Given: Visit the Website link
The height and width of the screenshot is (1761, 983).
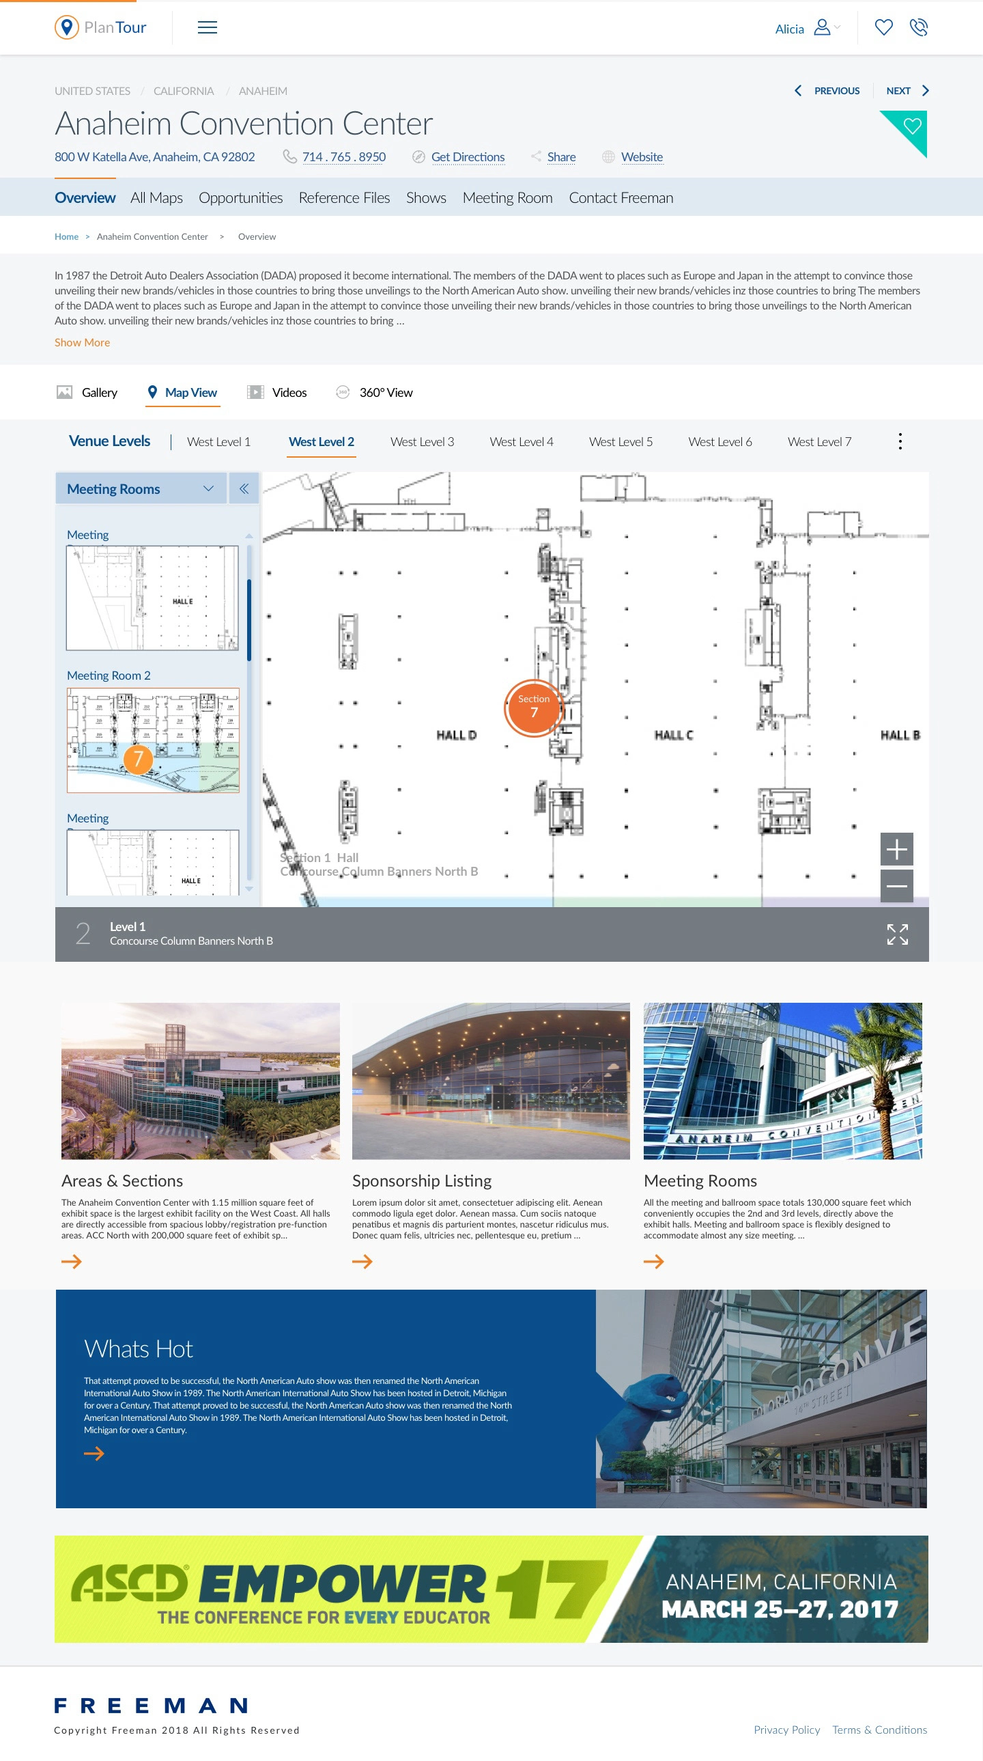Looking at the screenshot, I should pyautogui.click(x=642, y=156).
